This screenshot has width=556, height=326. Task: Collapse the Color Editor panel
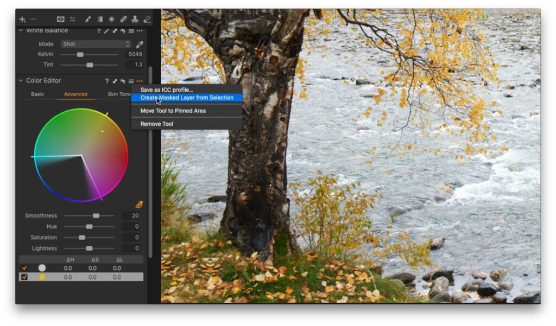coord(20,80)
